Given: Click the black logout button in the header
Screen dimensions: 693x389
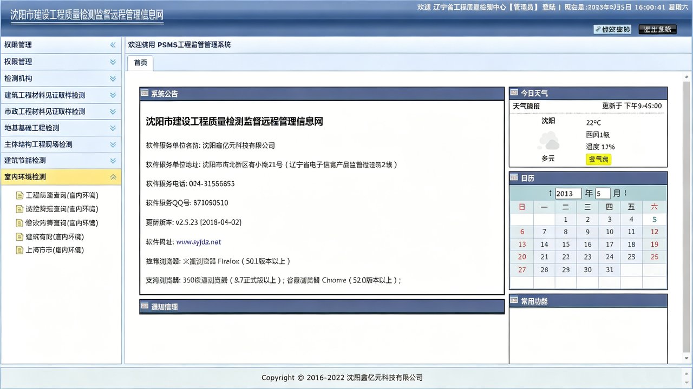Looking at the screenshot, I should click(x=657, y=29).
